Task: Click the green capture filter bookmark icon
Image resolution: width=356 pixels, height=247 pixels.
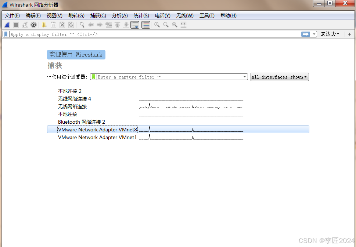Action: click(x=93, y=77)
